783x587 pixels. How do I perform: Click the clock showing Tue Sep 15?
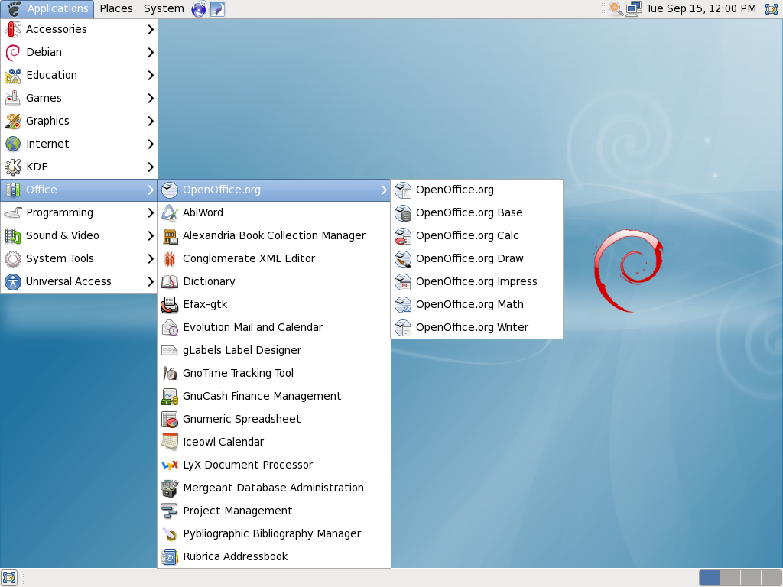click(700, 8)
